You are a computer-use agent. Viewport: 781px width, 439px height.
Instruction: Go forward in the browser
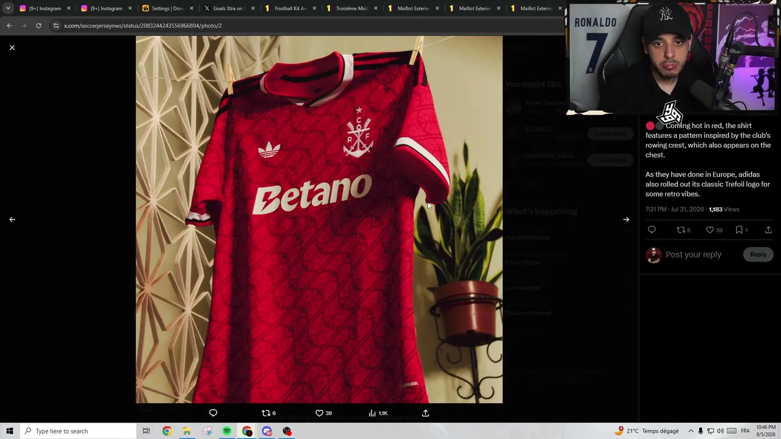pos(24,26)
